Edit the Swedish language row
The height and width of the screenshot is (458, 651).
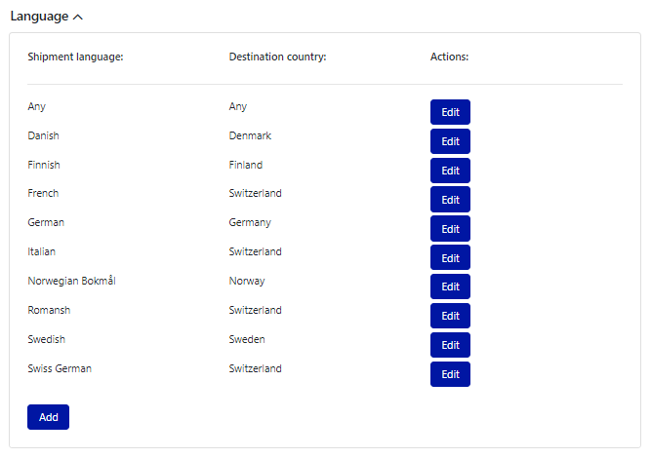point(450,345)
